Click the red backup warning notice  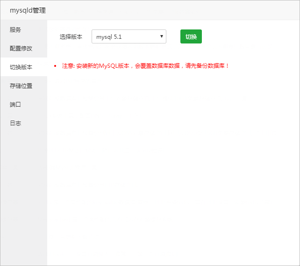[146, 66]
